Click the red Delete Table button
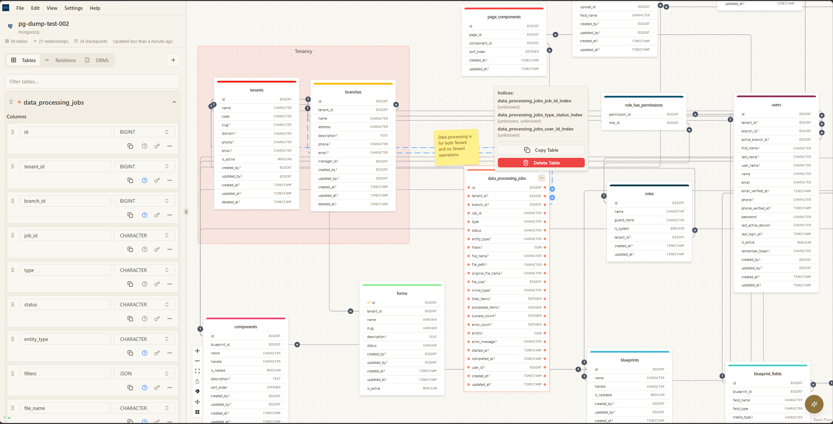The width and height of the screenshot is (833, 424). (541, 163)
